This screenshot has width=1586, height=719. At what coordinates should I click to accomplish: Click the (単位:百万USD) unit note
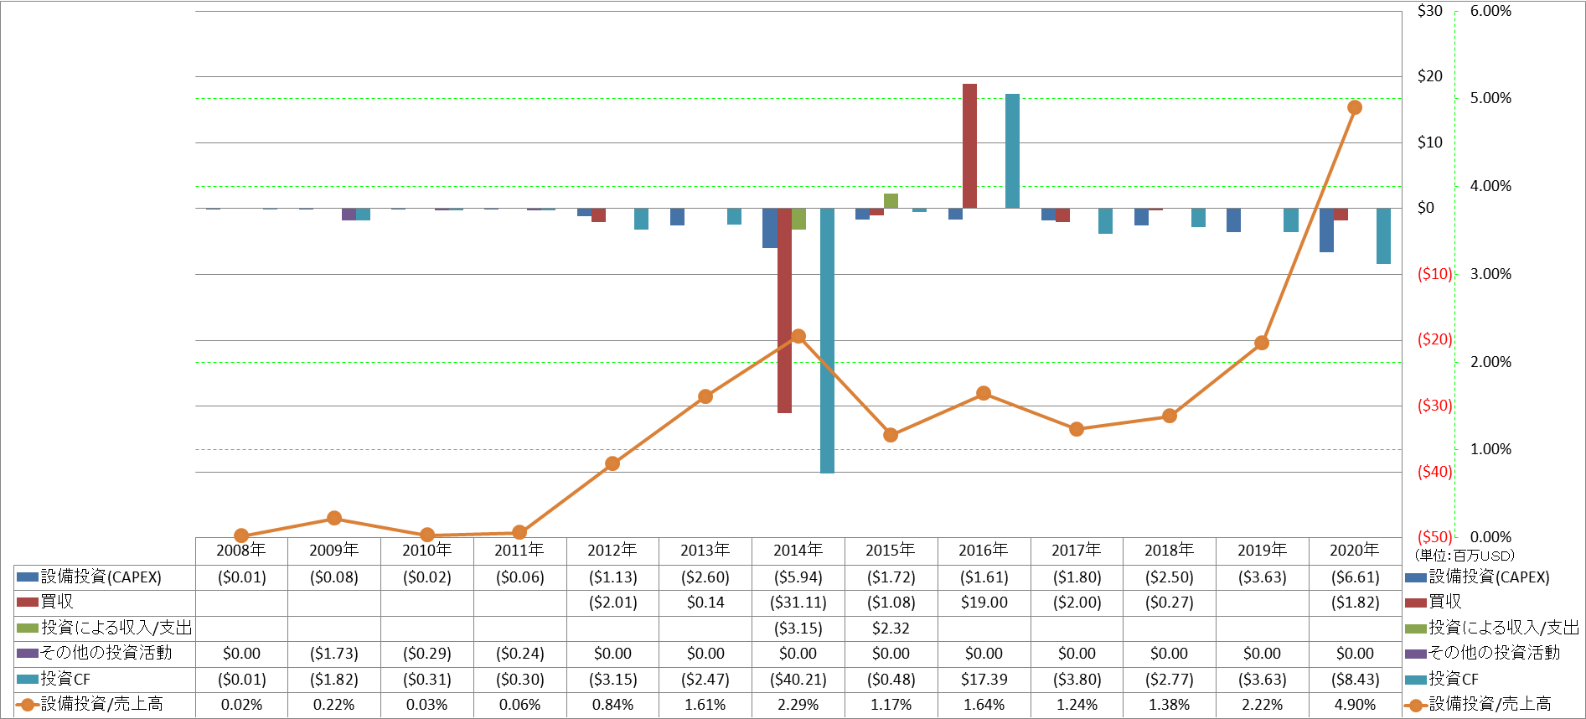[x=1465, y=556]
